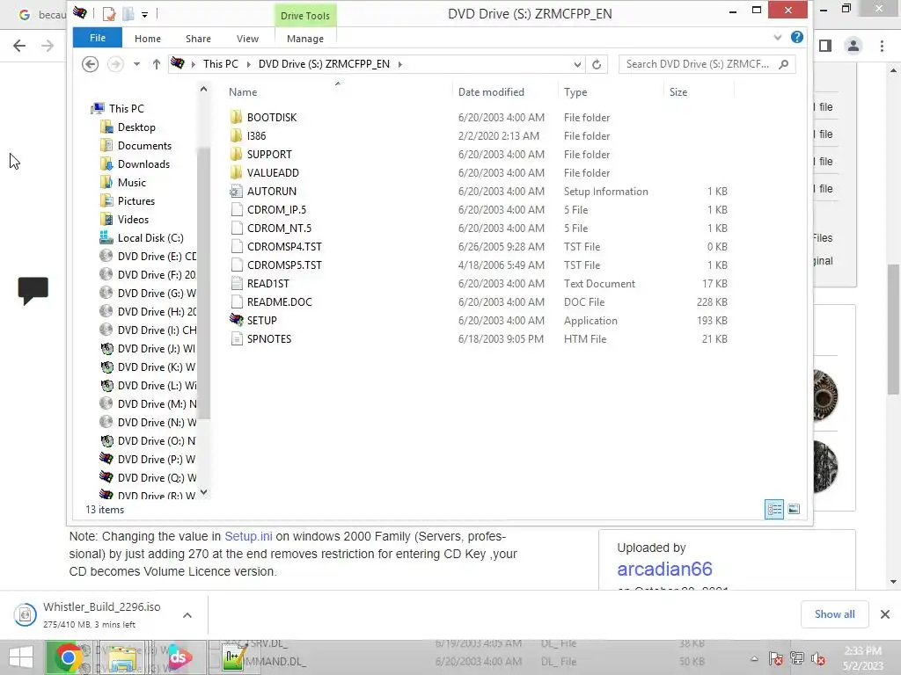Sort files by the Name column header
The image size is (901, 675).
pyautogui.click(x=243, y=91)
